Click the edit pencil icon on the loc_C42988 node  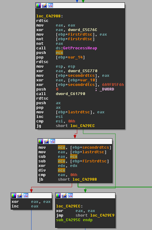(x=44, y=5)
